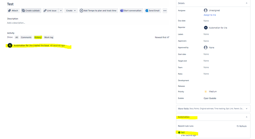Click the Automation for Jira avatar in history
Screen dimensions: 255x139
pyautogui.click(x=10, y=45)
